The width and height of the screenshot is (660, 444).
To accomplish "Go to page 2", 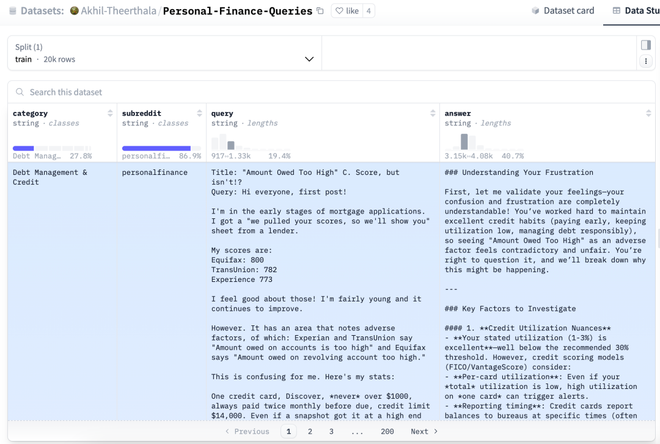I will coord(310,431).
